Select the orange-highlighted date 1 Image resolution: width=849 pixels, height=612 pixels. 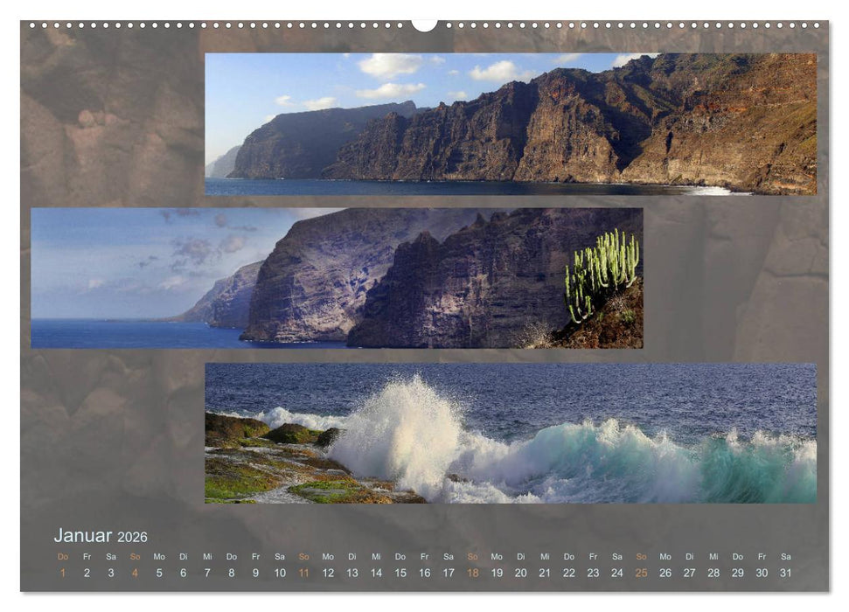click(x=62, y=571)
